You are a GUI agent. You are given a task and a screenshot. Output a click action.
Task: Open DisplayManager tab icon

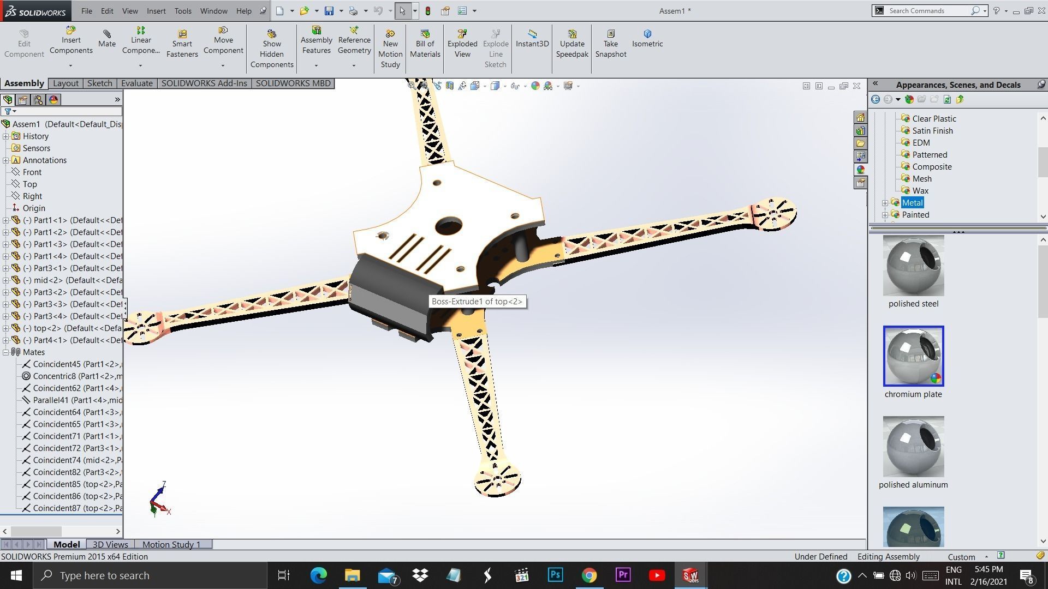click(53, 100)
